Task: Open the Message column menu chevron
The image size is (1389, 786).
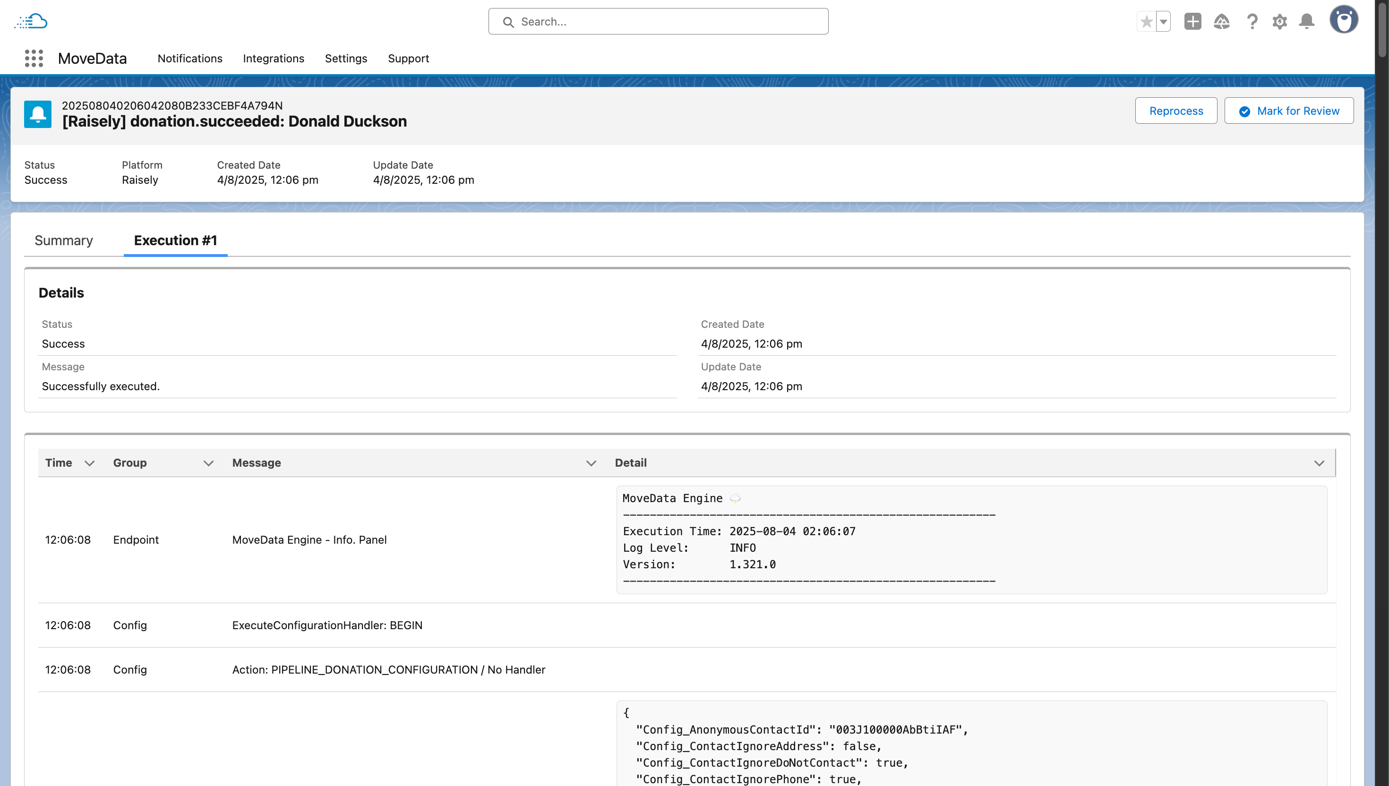Action: 591,463
